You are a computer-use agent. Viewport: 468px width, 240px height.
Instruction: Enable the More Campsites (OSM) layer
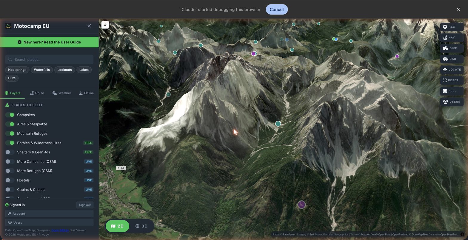point(10,161)
